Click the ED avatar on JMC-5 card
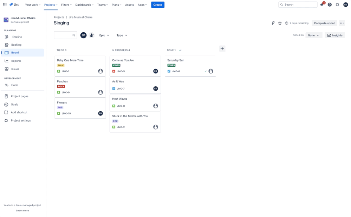This screenshot has height=217, width=351. [x=156, y=71]
